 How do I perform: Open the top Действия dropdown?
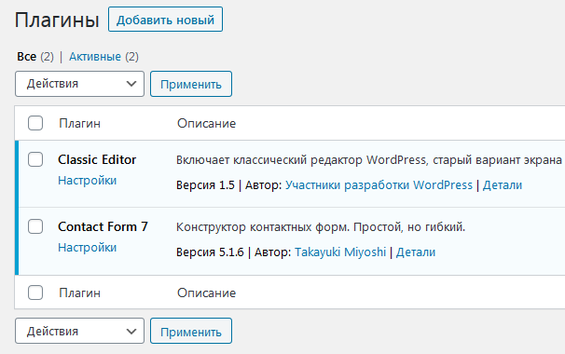point(79,84)
